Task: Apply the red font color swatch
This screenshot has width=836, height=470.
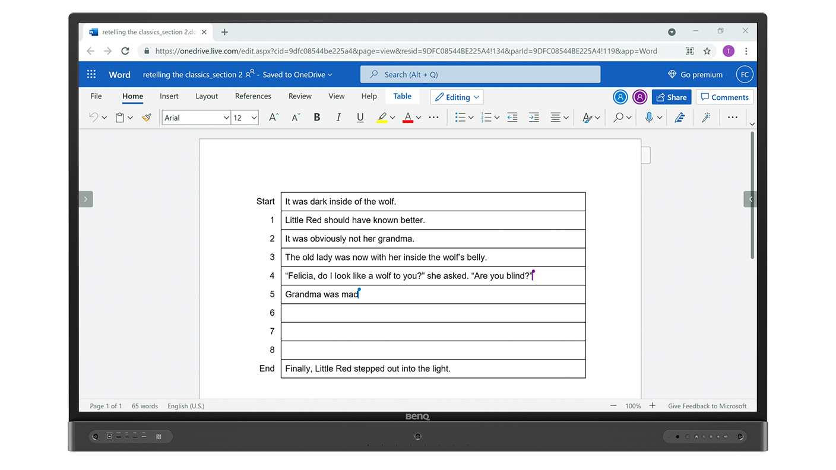Action: click(x=408, y=117)
